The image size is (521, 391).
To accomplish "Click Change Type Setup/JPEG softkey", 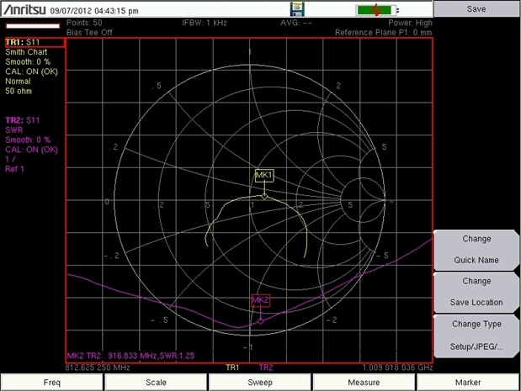I will (476, 336).
